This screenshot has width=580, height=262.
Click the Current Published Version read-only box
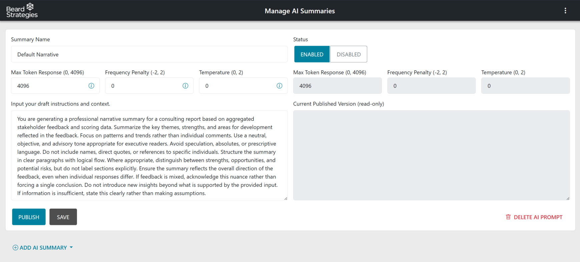tap(431, 155)
